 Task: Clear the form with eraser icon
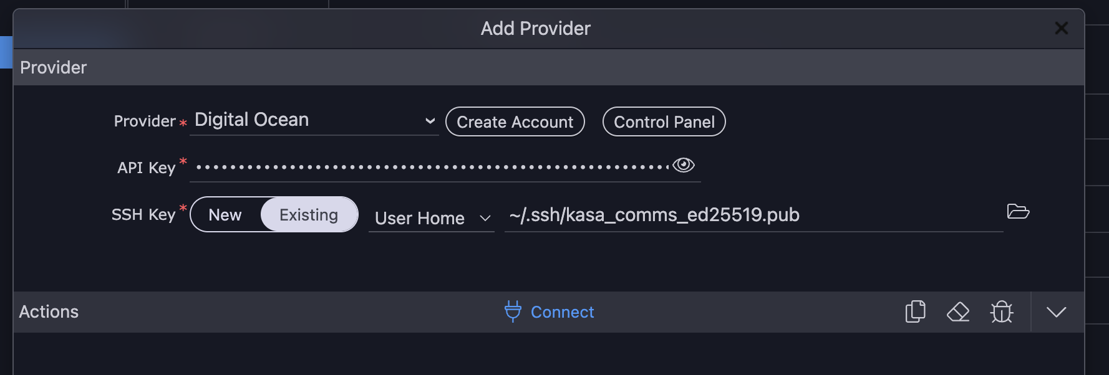(x=958, y=311)
